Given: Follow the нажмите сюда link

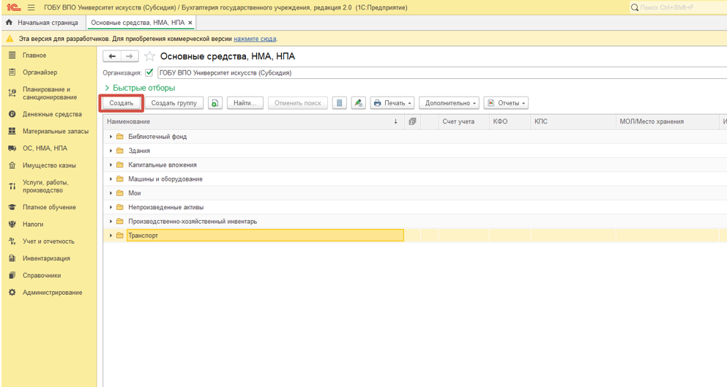Looking at the screenshot, I should point(255,39).
